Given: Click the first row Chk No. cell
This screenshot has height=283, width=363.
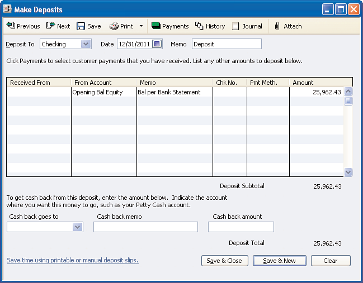Looking at the screenshot, I should coord(230,92).
